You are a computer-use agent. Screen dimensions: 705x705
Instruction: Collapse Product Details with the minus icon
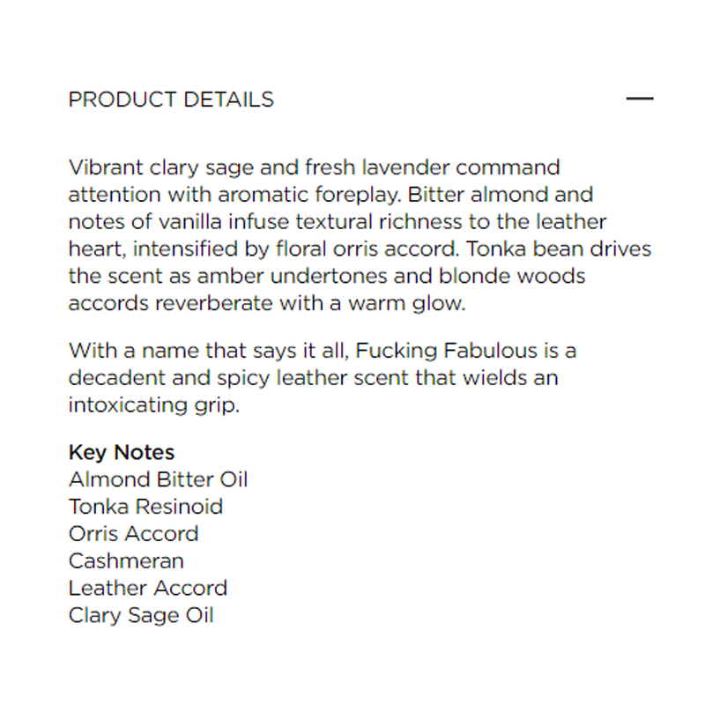tap(639, 99)
